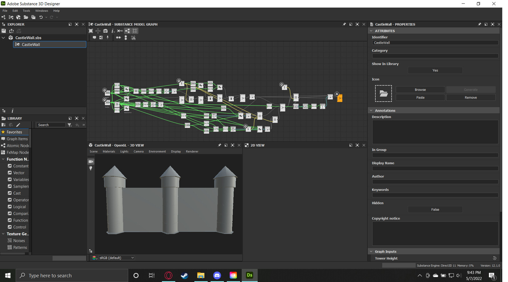Screen dimensions: 508x282
Task: Pin the Properties panel
Action: point(479,24)
